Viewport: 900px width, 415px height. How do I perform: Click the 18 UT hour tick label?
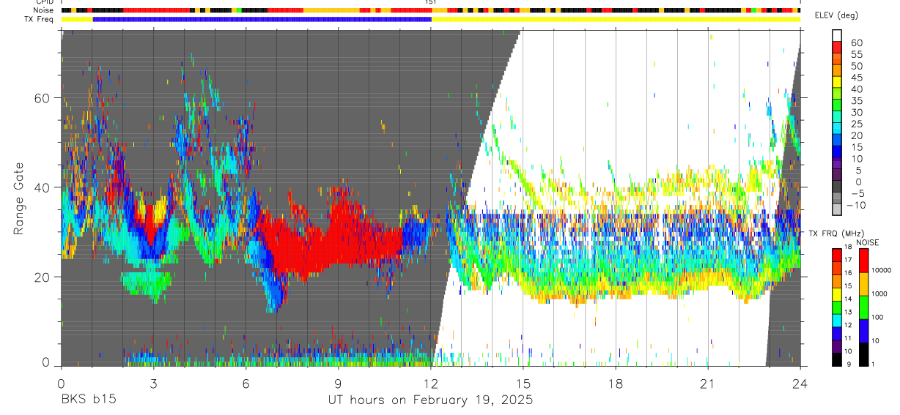(x=616, y=384)
